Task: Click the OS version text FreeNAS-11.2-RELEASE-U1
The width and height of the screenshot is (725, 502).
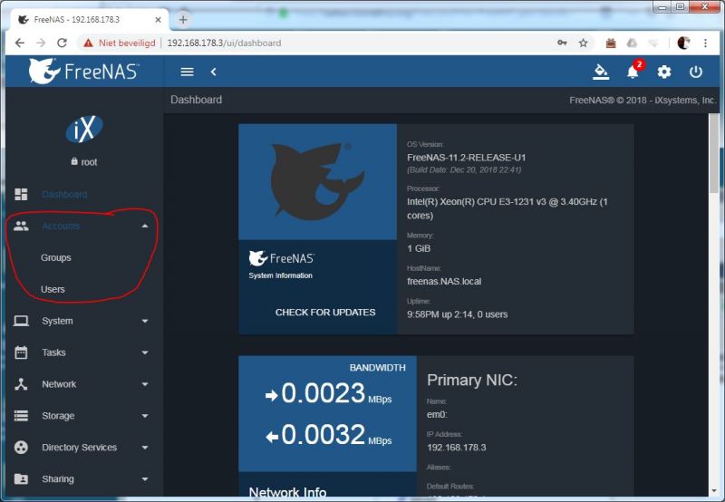Action: [x=466, y=158]
